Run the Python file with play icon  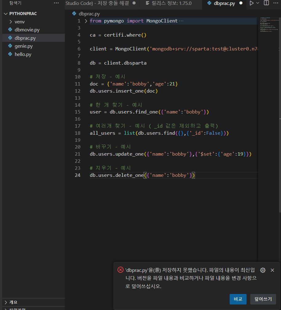pos(251,3)
